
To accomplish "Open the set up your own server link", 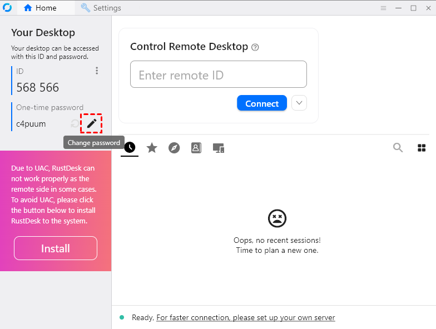I will [246, 318].
